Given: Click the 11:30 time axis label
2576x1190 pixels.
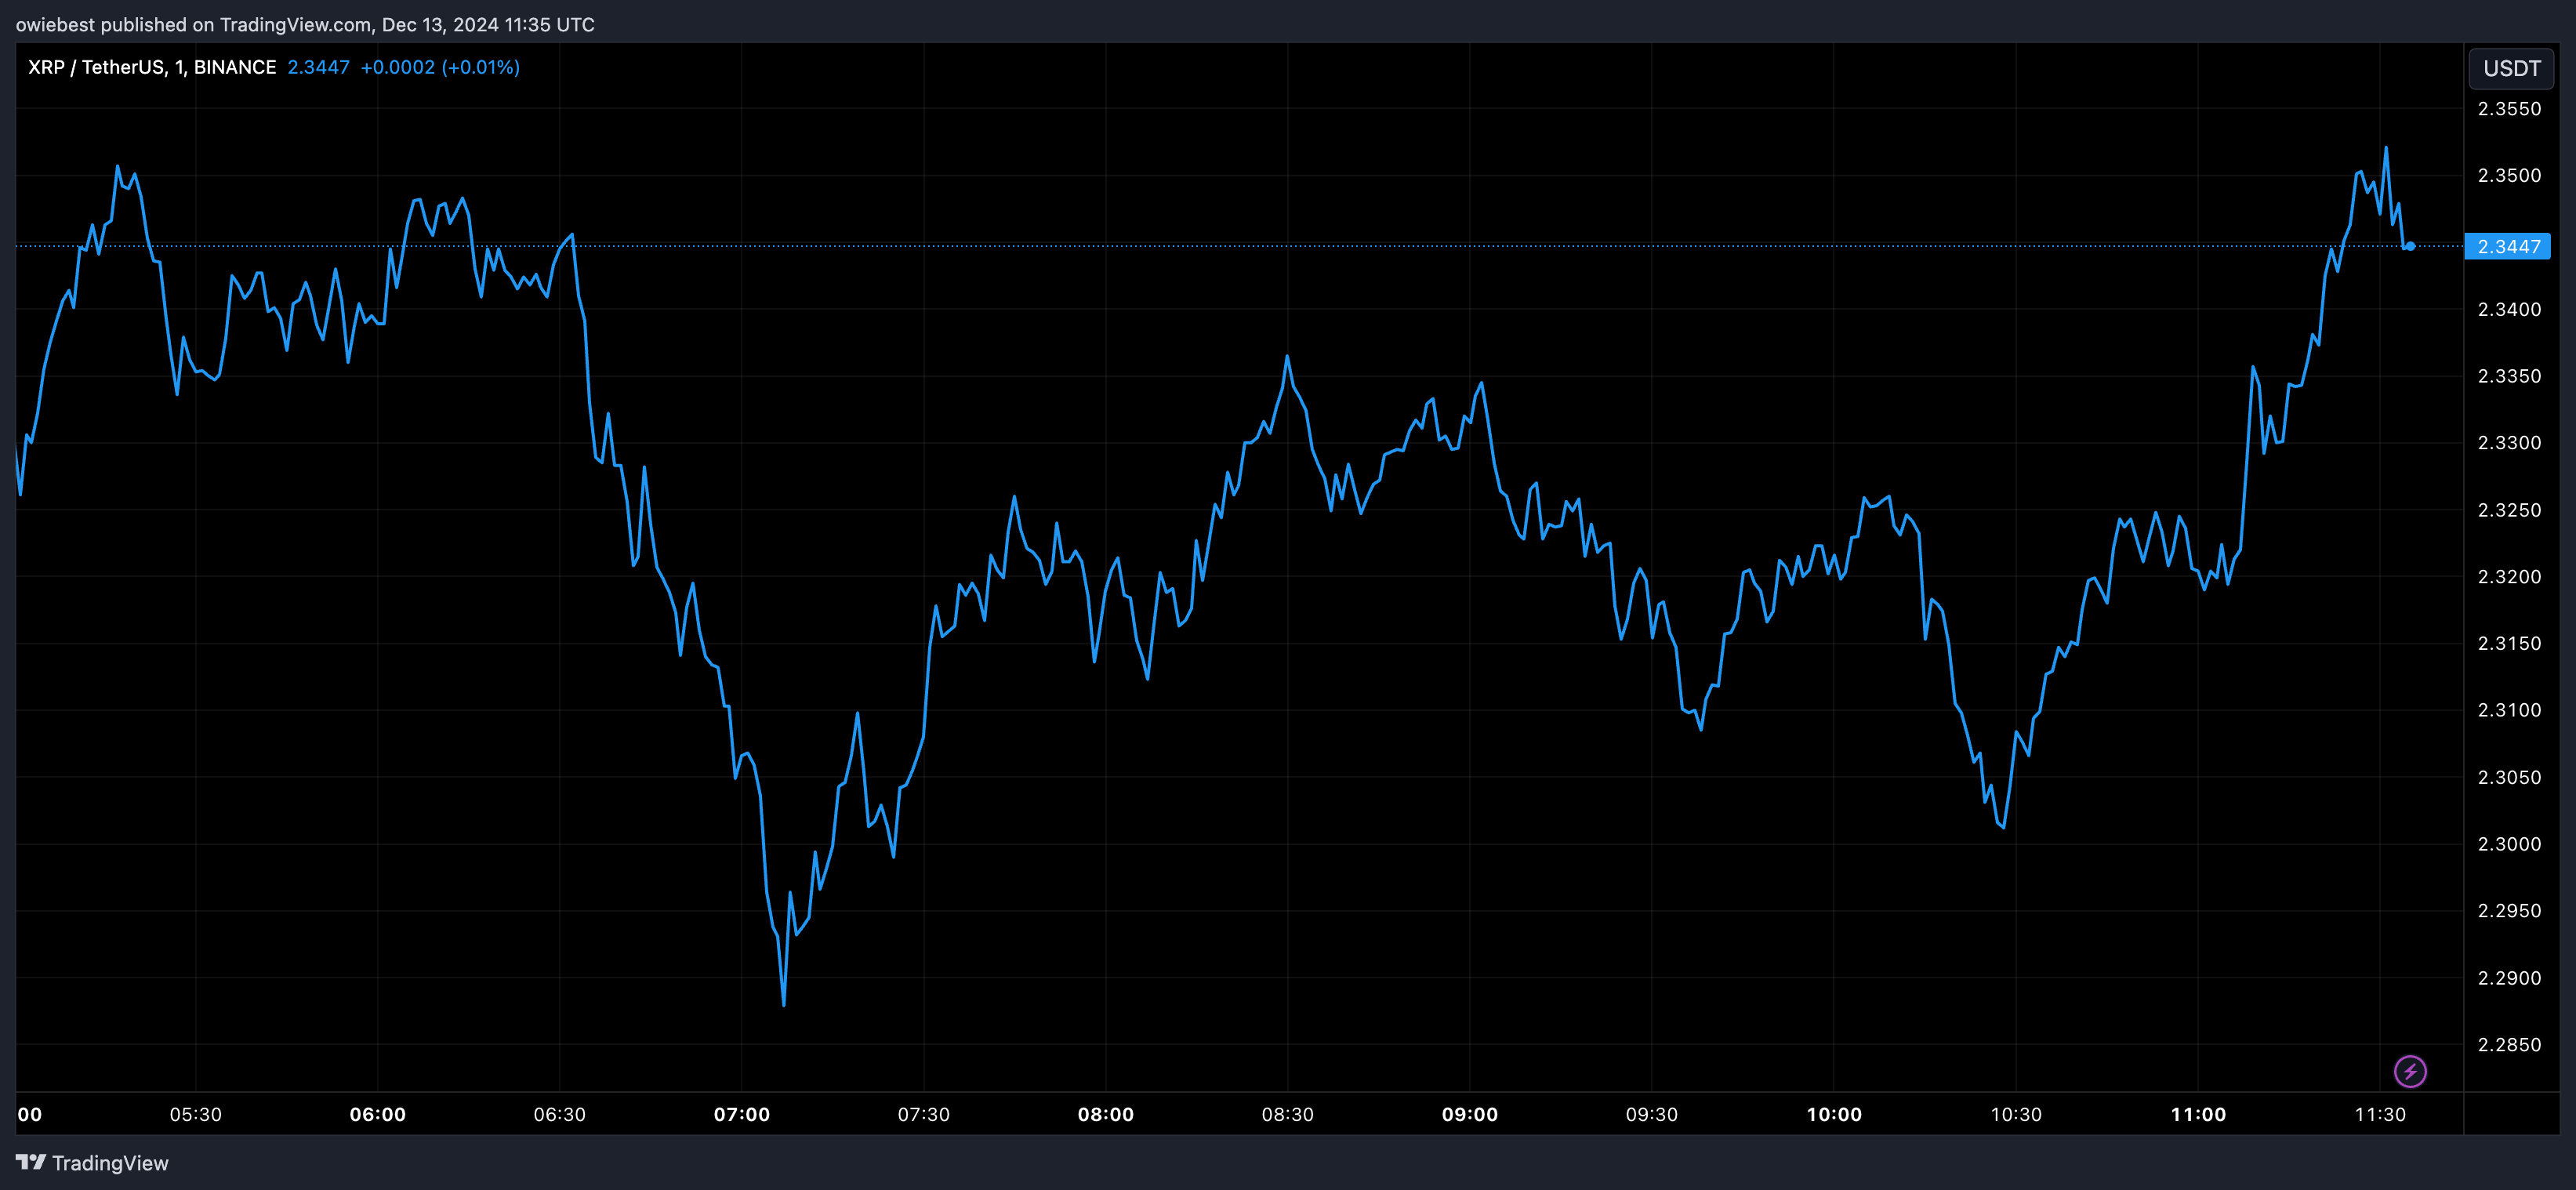Looking at the screenshot, I should click(2380, 1115).
